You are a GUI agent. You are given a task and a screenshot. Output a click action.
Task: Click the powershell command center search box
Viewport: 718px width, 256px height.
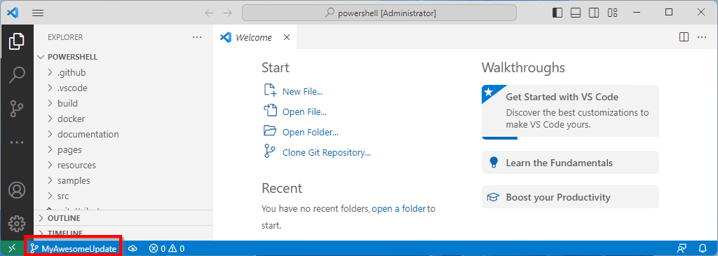click(379, 13)
